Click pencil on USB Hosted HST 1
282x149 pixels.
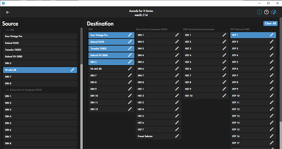(x=224, y=35)
